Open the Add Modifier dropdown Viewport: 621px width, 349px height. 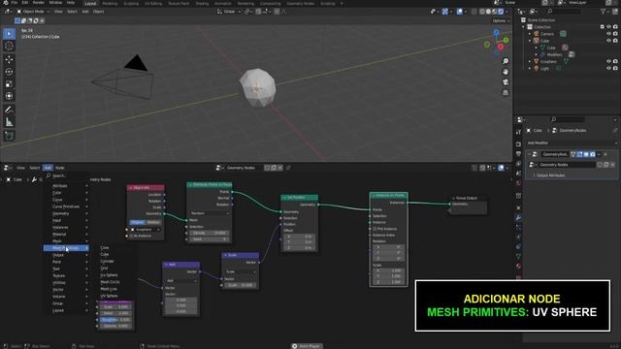click(572, 143)
